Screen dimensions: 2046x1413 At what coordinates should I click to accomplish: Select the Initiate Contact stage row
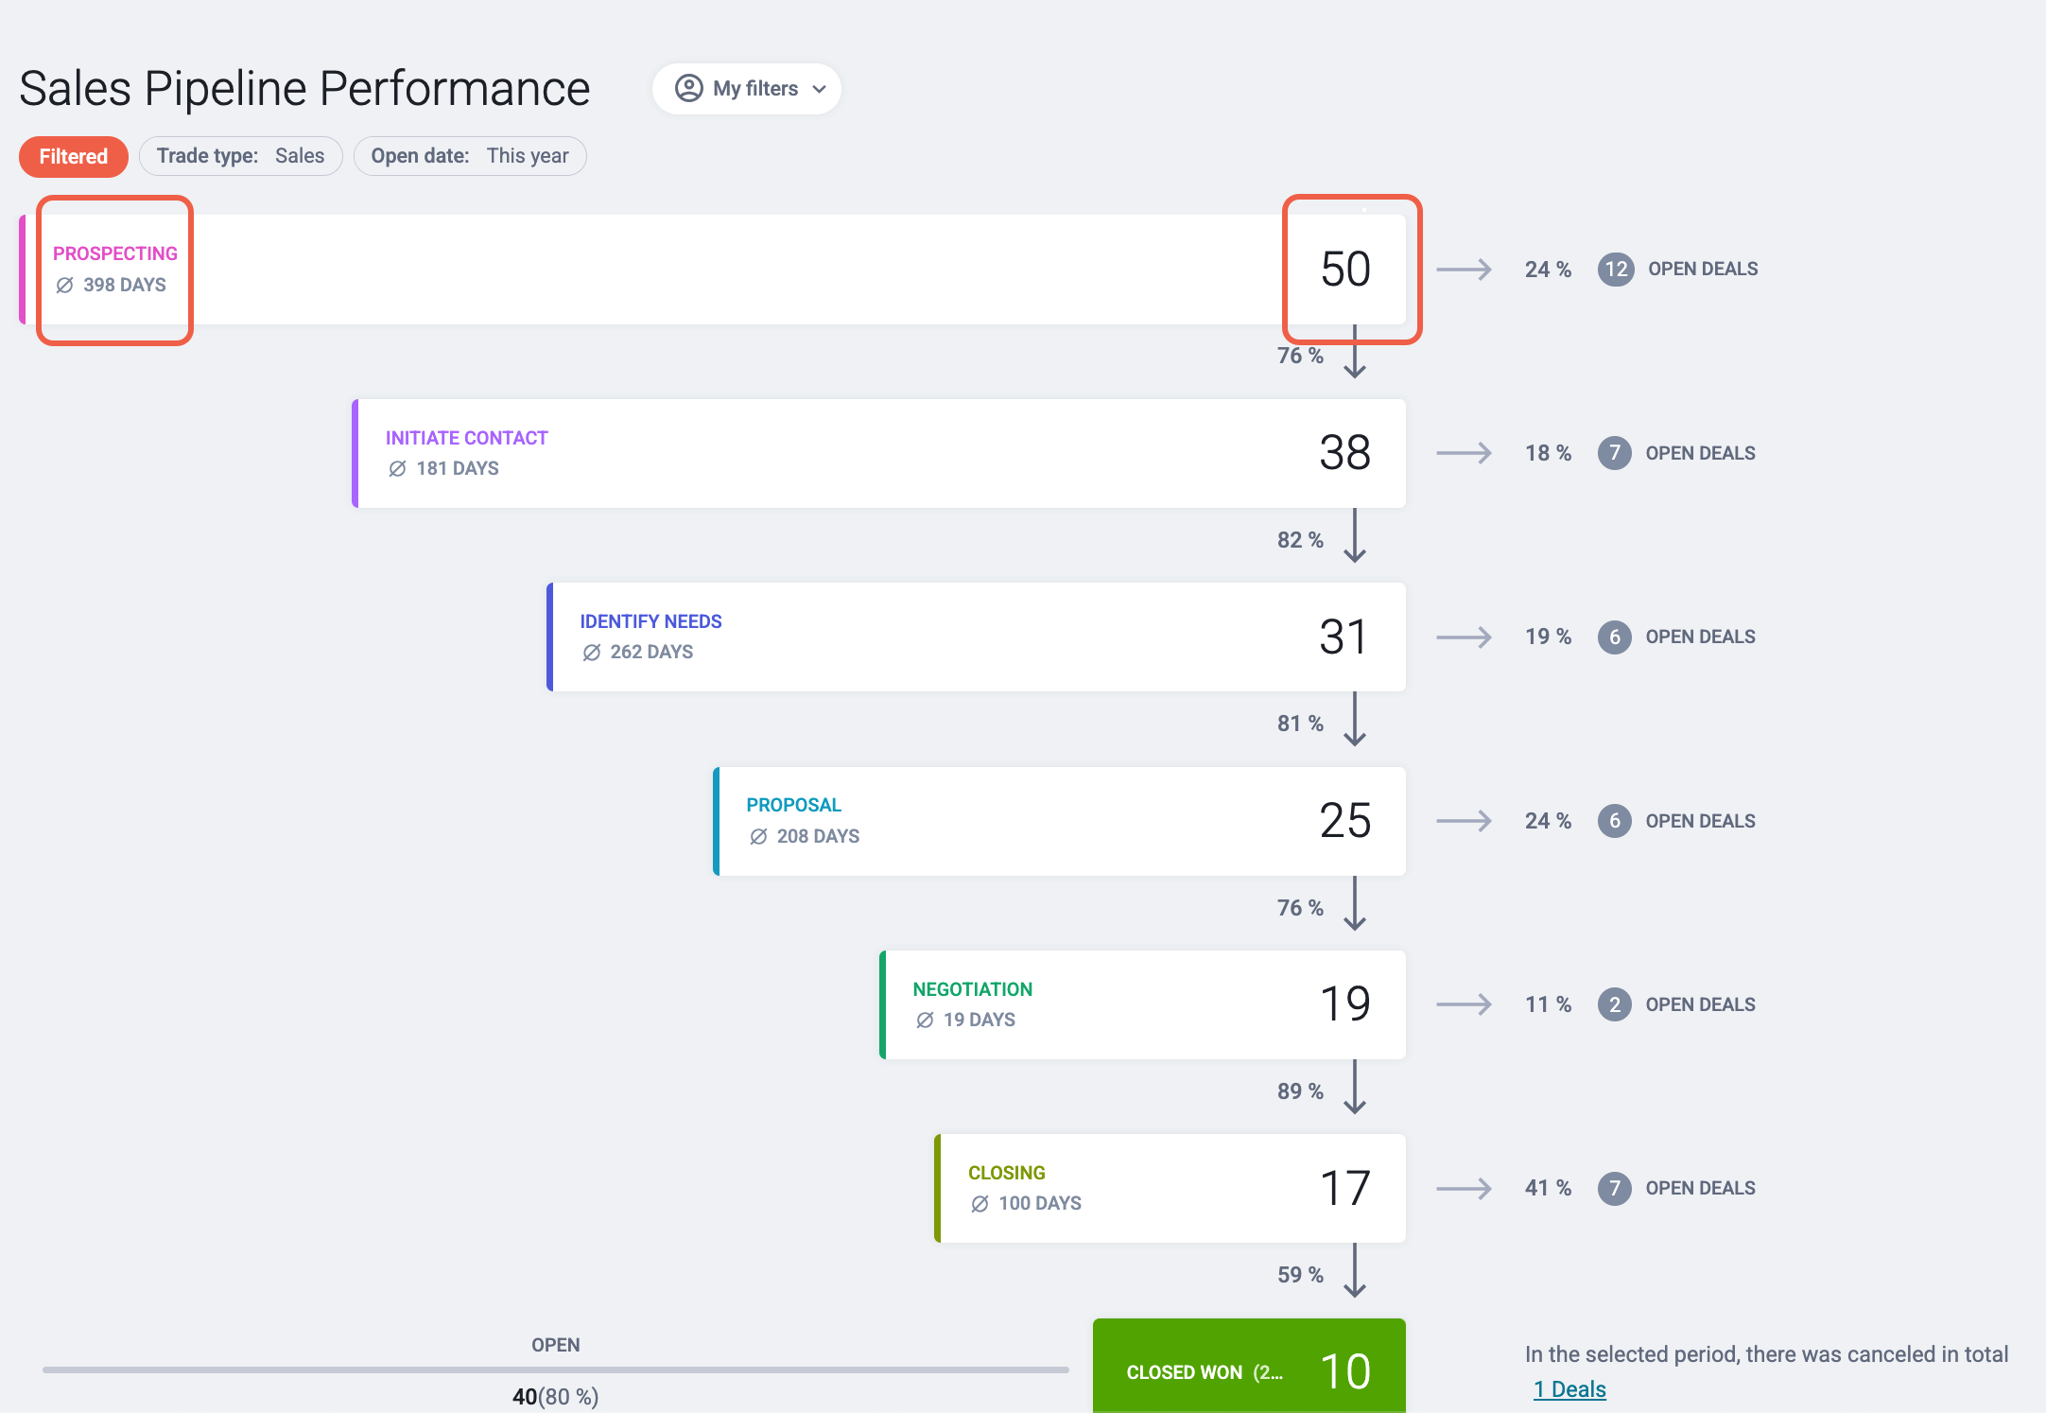click(878, 453)
